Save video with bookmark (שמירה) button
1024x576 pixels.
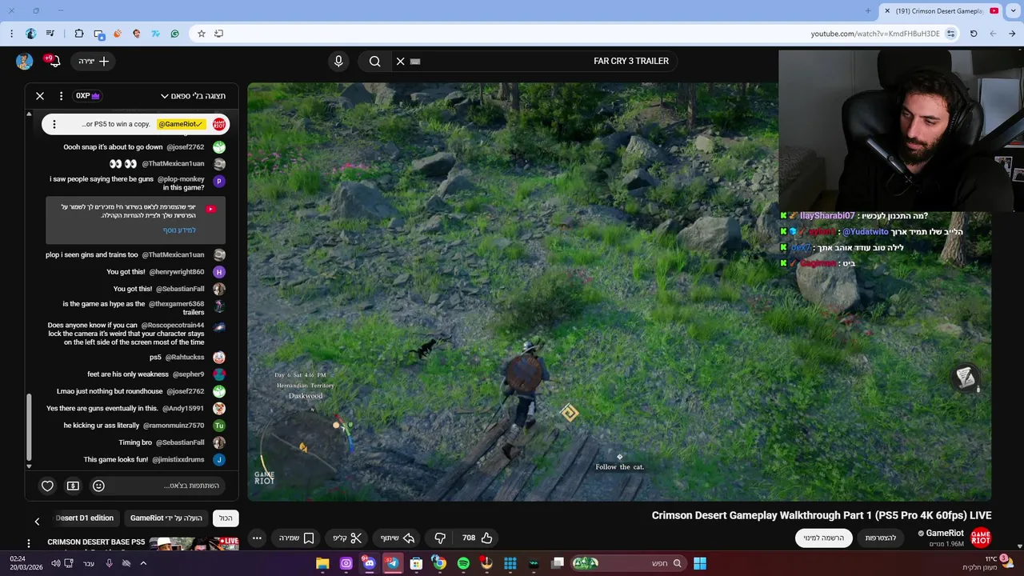coord(295,538)
